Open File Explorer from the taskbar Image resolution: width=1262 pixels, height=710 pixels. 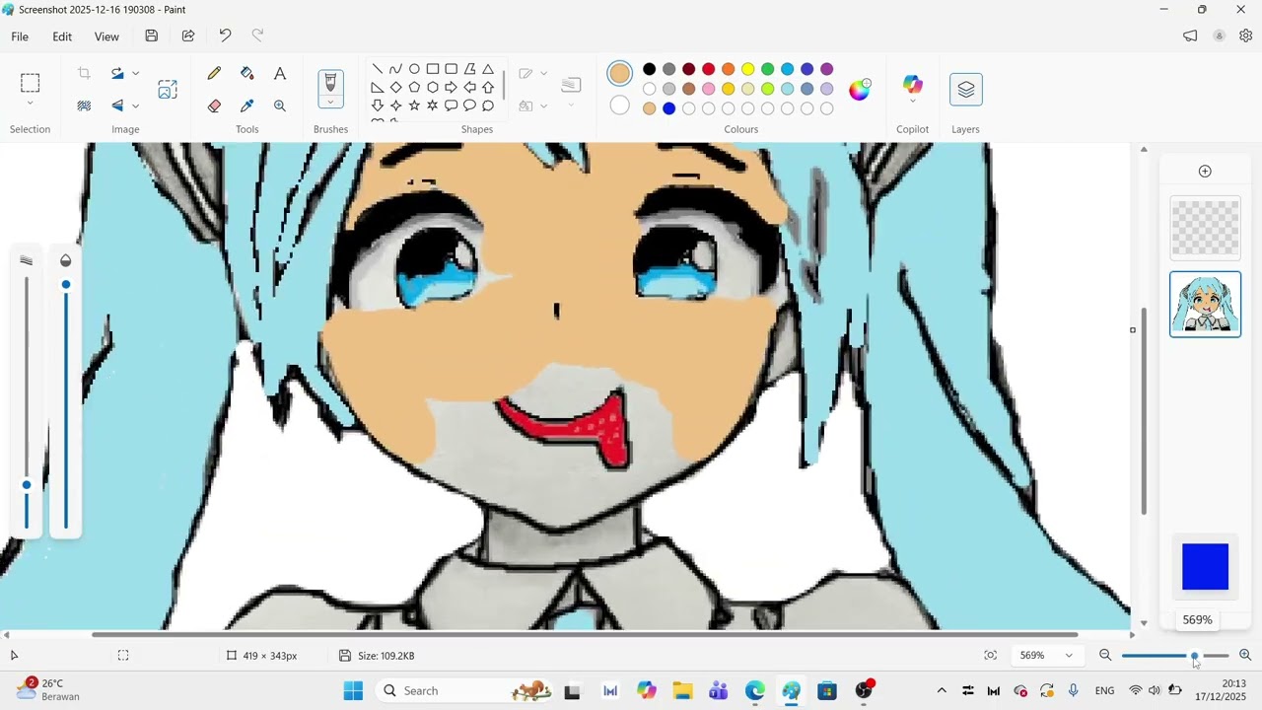tap(682, 691)
